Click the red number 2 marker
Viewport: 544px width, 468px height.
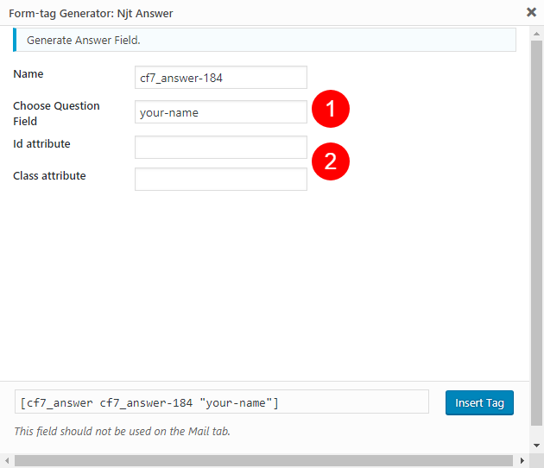[x=330, y=161]
